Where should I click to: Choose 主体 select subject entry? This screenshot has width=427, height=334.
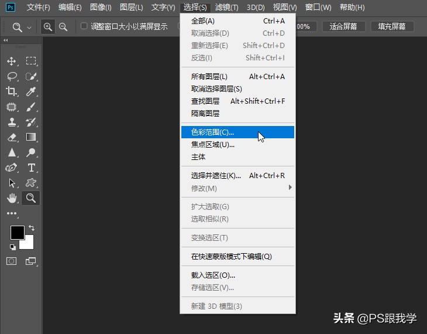click(x=237, y=157)
